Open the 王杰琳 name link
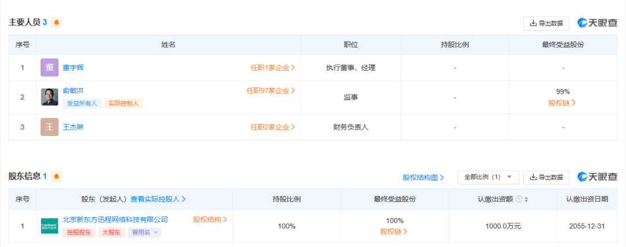This screenshot has width=626, height=247. (74, 127)
